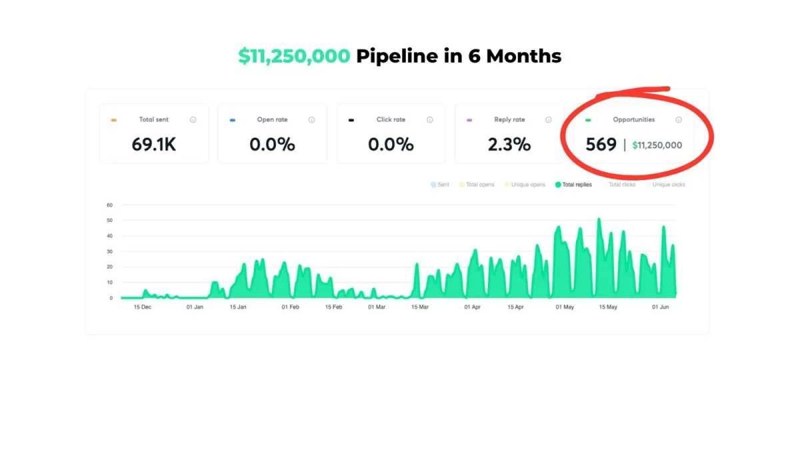The width and height of the screenshot is (800, 450).
Task: Click info icon on Opportunities card
Action: point(679,120)
